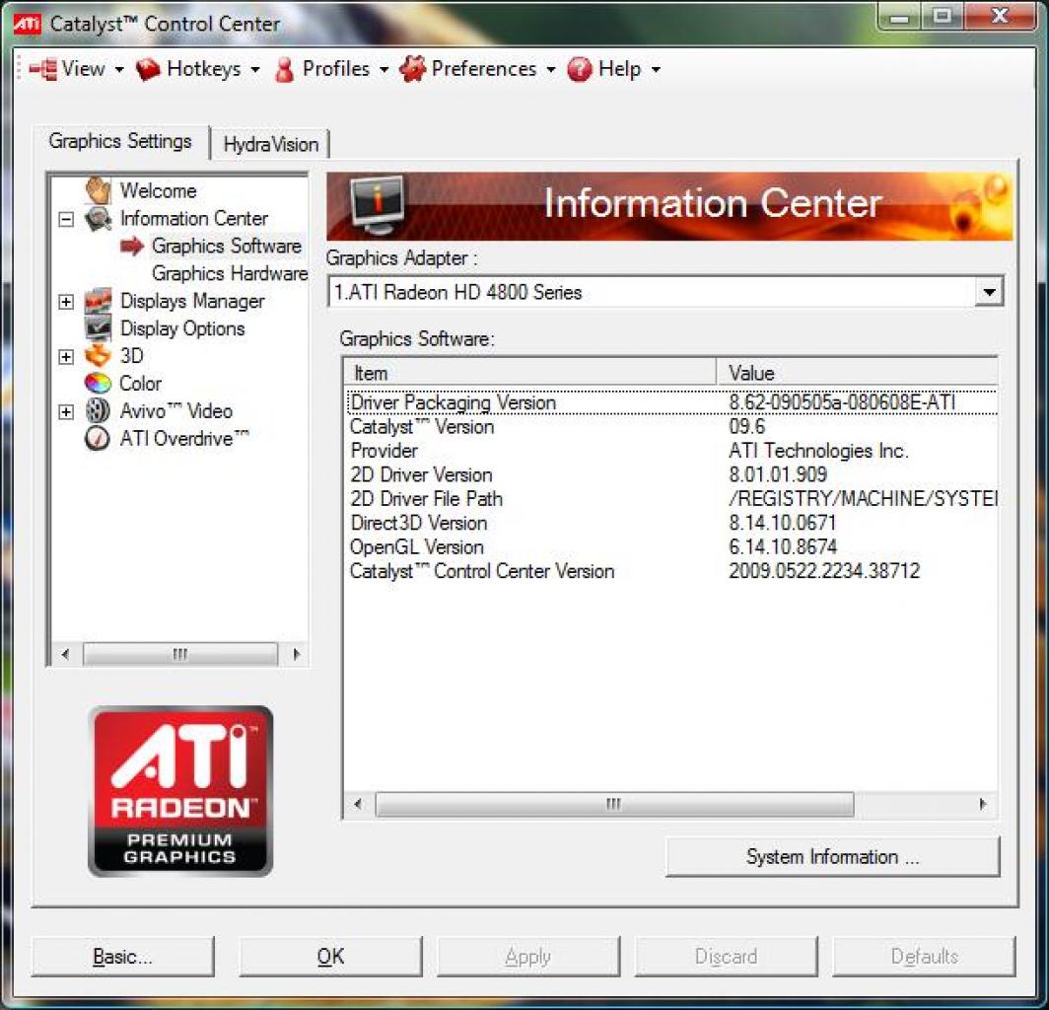Select the Driver Packaging Version row
1049x1010 pixels.
pos(672,403)
